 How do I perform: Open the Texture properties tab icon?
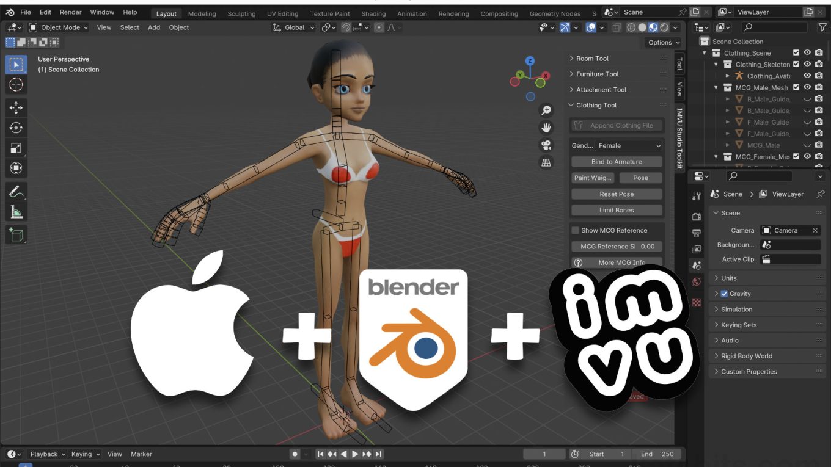click(x=697, y=302)
